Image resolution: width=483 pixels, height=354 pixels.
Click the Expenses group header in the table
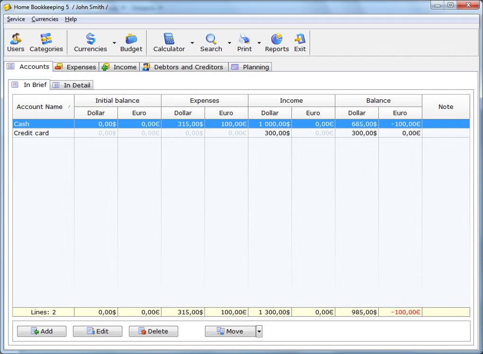click(205, 101)
